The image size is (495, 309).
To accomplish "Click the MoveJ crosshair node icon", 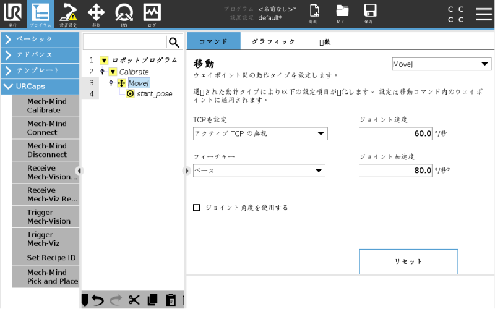I will coord(121,83).
